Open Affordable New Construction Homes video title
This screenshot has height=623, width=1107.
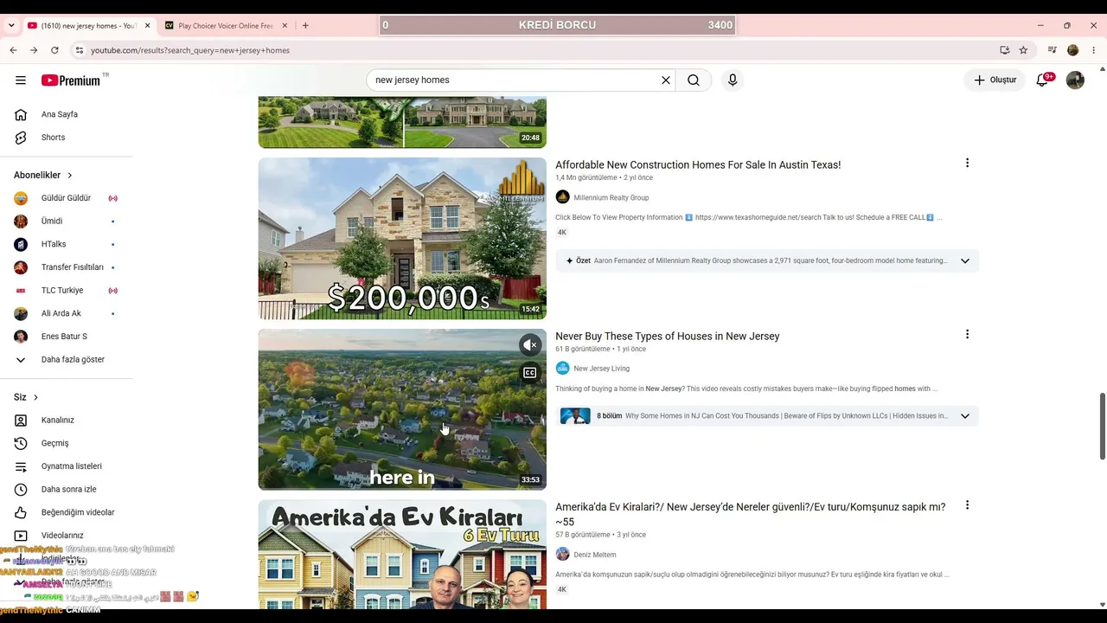[698, 165]
